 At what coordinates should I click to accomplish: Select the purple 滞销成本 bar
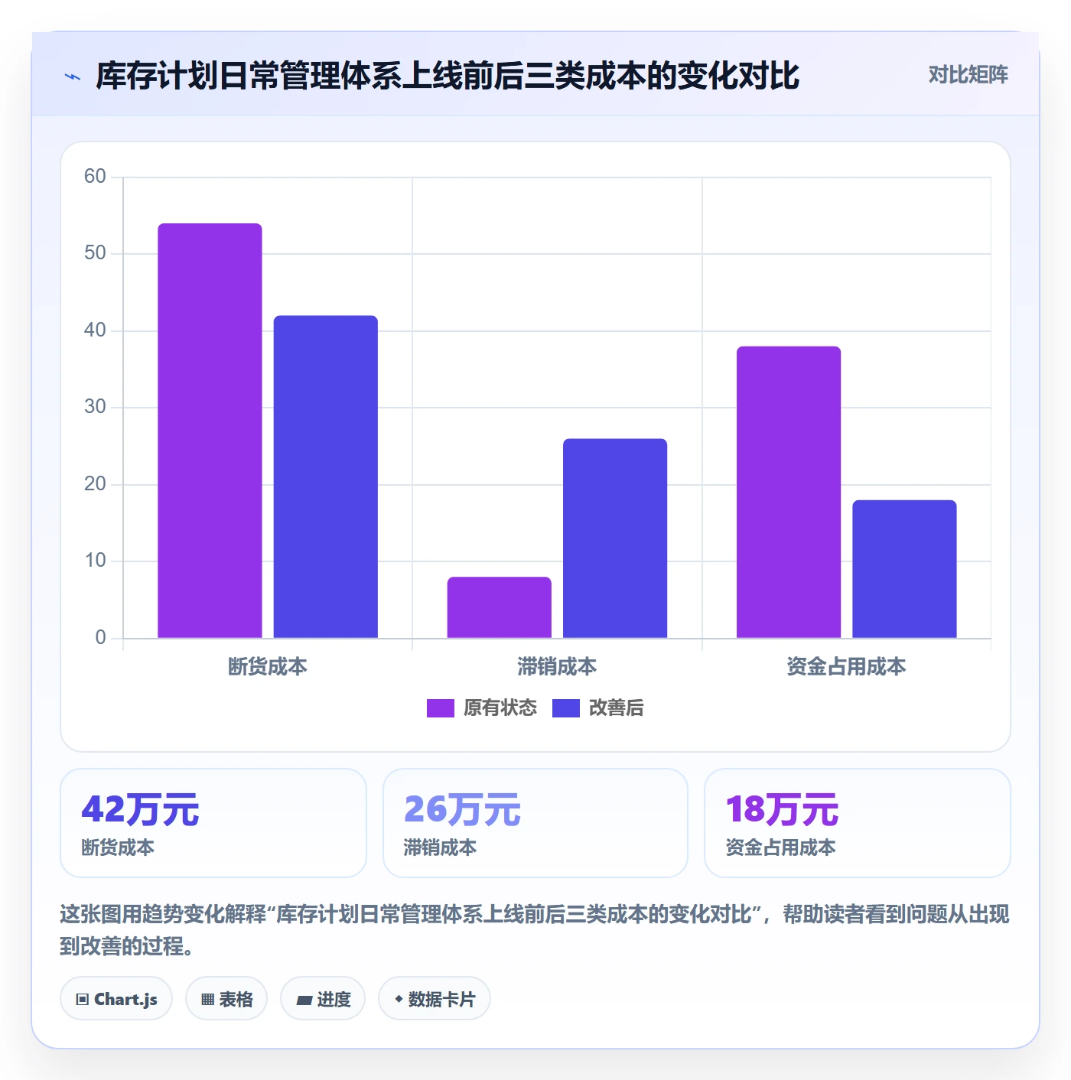499,607
